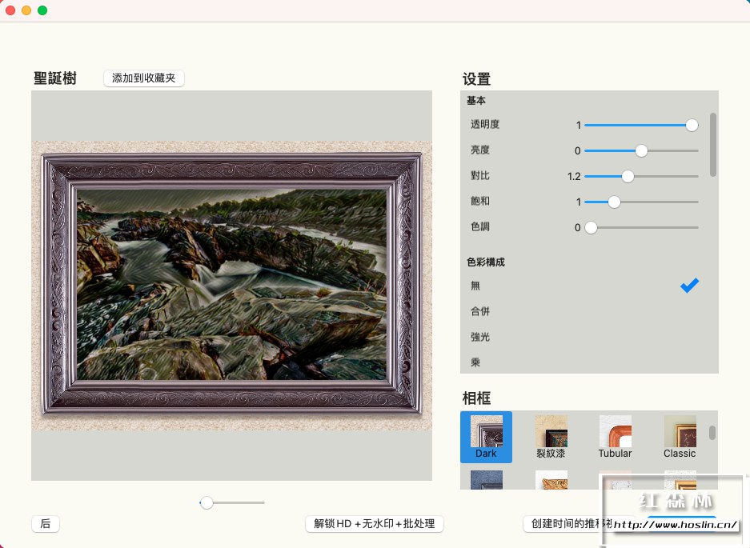Select 無 color composition option
The image size is (750, 548).
[x=584, y=286]
